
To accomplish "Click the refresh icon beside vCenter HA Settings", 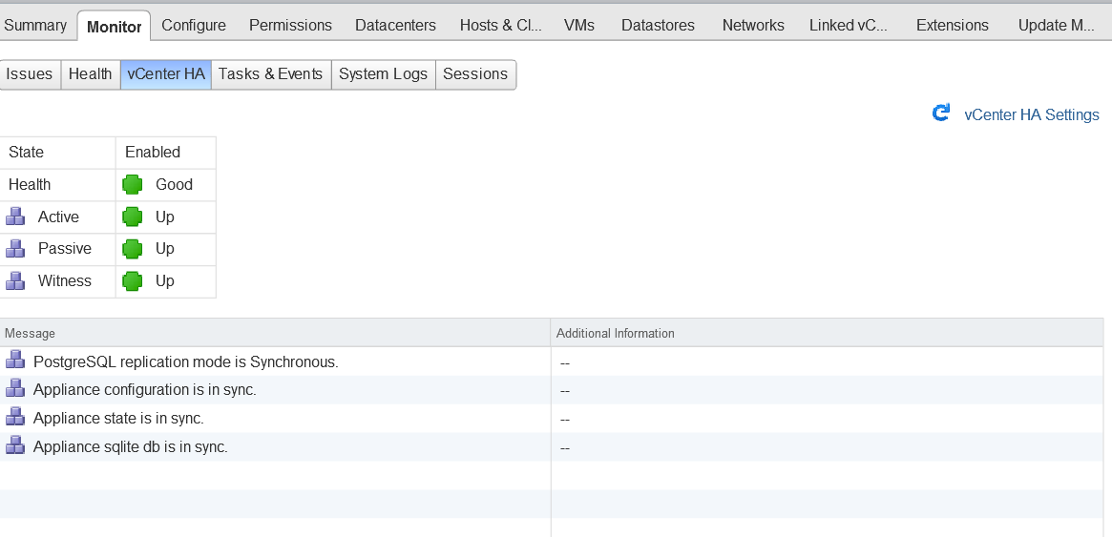I will pos(941,114).
